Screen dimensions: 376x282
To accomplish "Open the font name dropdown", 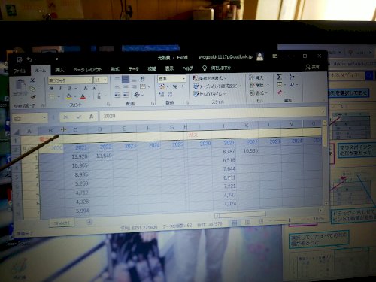I will pos(90,80).
